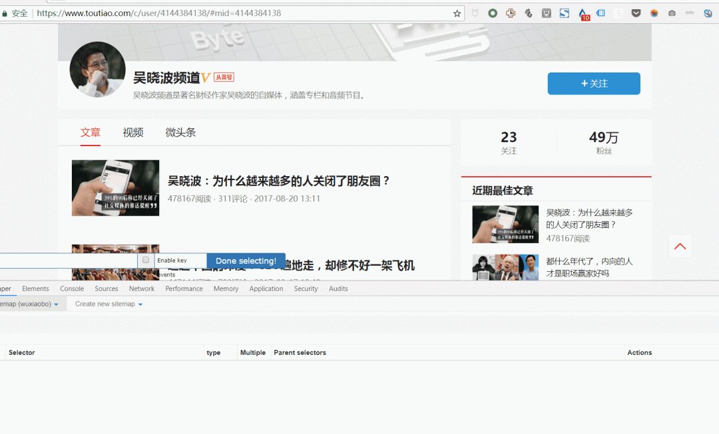The image size is (719, 434).
Task: Click the sidebar phone thumbnail in 近期最佳文章
Action: tap(505, 225)
